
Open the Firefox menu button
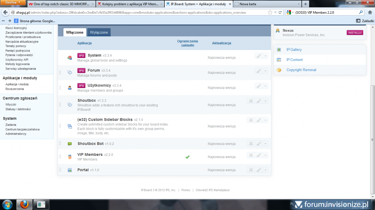pyautogui.click(x=13, y=2)
